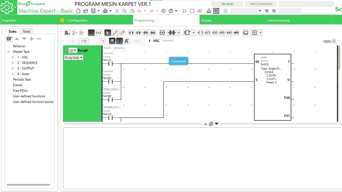Click the zoom out minus at 100%
The image size is (342, 192).
(x=334, y=41)
